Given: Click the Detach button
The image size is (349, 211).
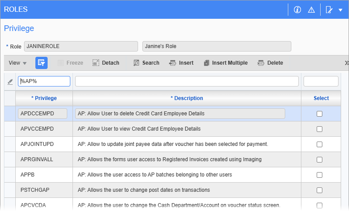Looking at the screenshot, I should coord(106,63).
